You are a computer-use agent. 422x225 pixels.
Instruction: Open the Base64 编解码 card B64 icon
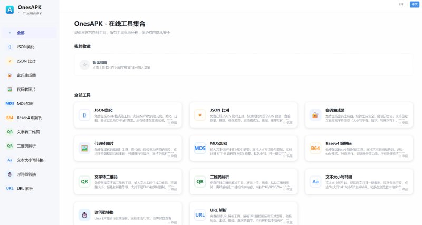point(315,149)
